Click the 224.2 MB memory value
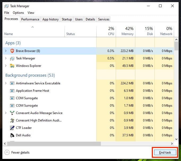Image resolution: width=181 pixels, height=161 pixels. tap(127, 83)
